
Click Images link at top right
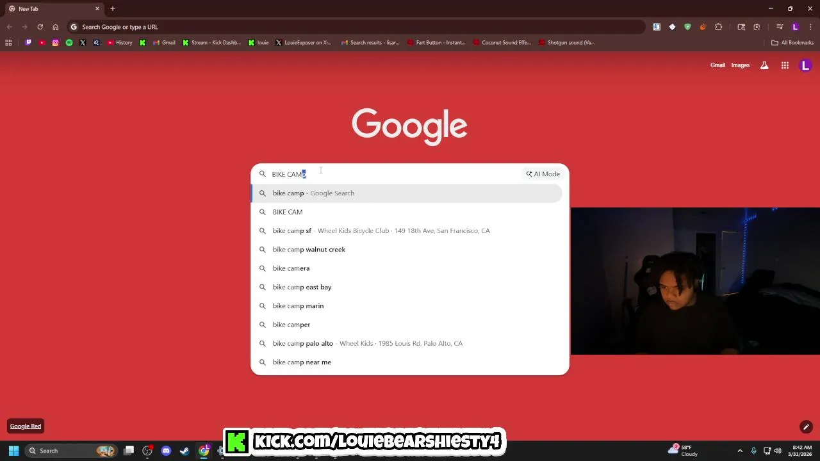740,65
